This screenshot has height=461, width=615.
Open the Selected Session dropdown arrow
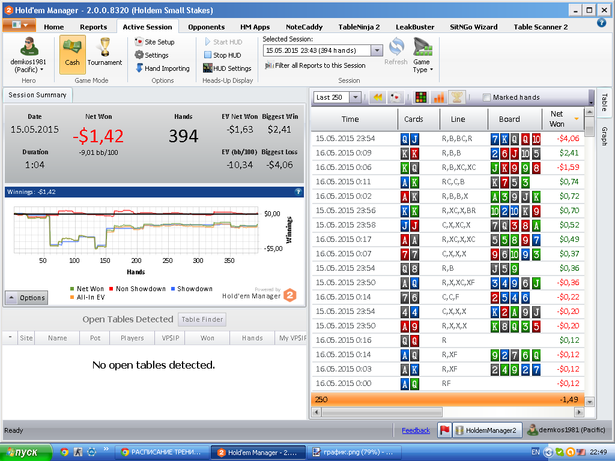[x=377, y=50]
